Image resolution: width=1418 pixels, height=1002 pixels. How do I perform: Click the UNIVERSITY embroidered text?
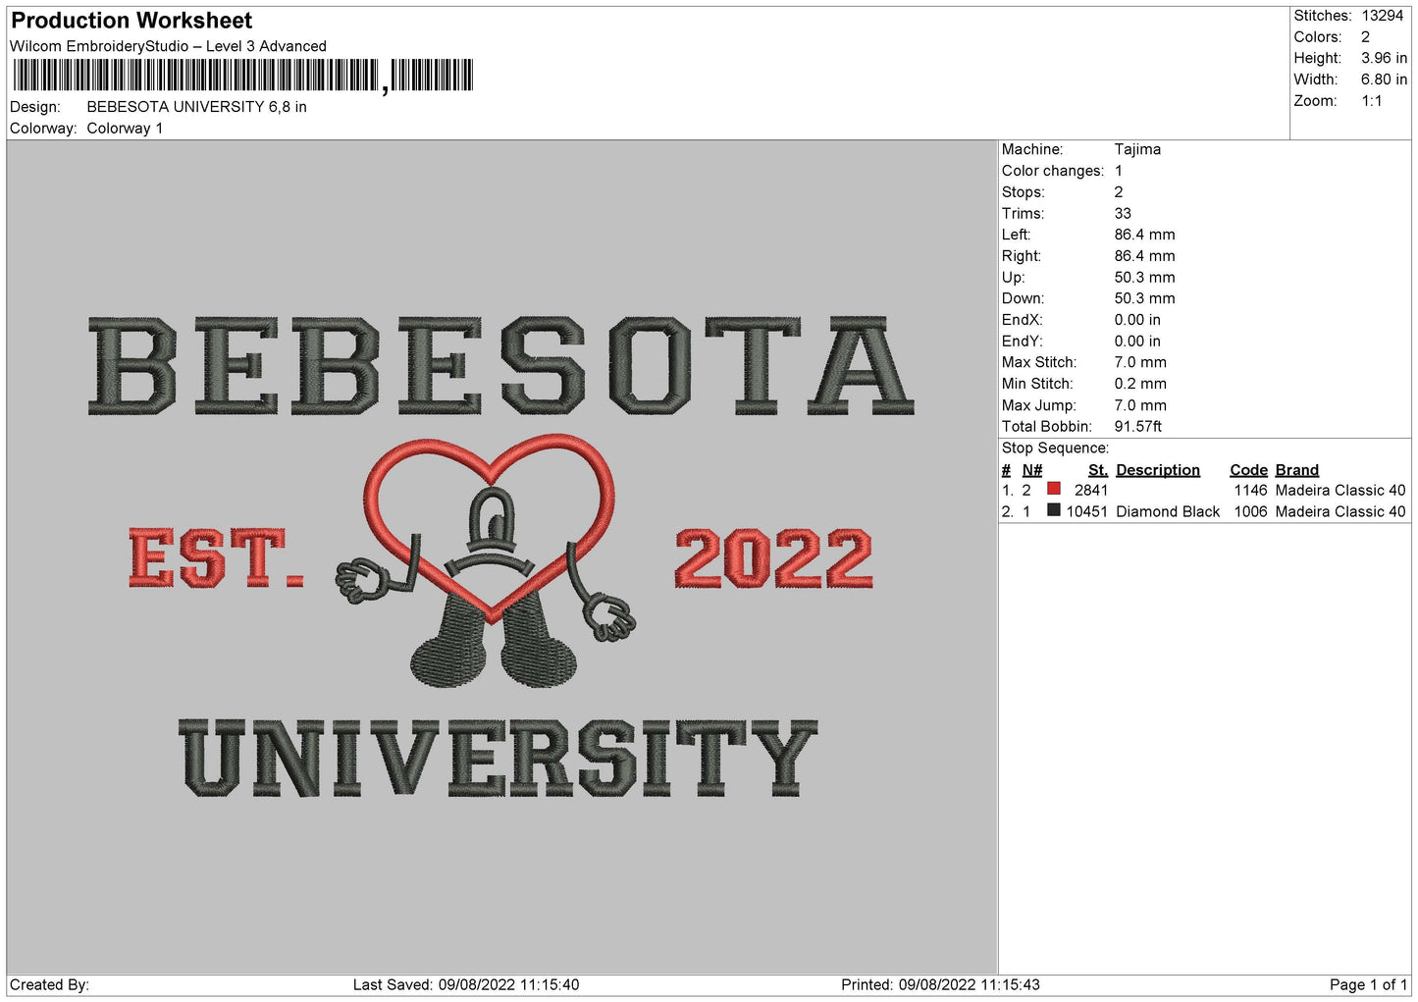pyautogui.click(x=498, y=758)
